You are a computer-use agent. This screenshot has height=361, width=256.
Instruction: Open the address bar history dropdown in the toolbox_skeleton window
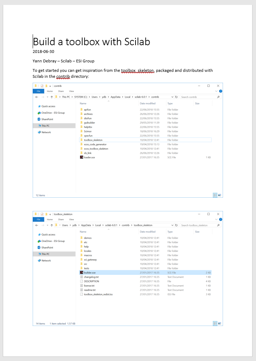coord(172,225)
